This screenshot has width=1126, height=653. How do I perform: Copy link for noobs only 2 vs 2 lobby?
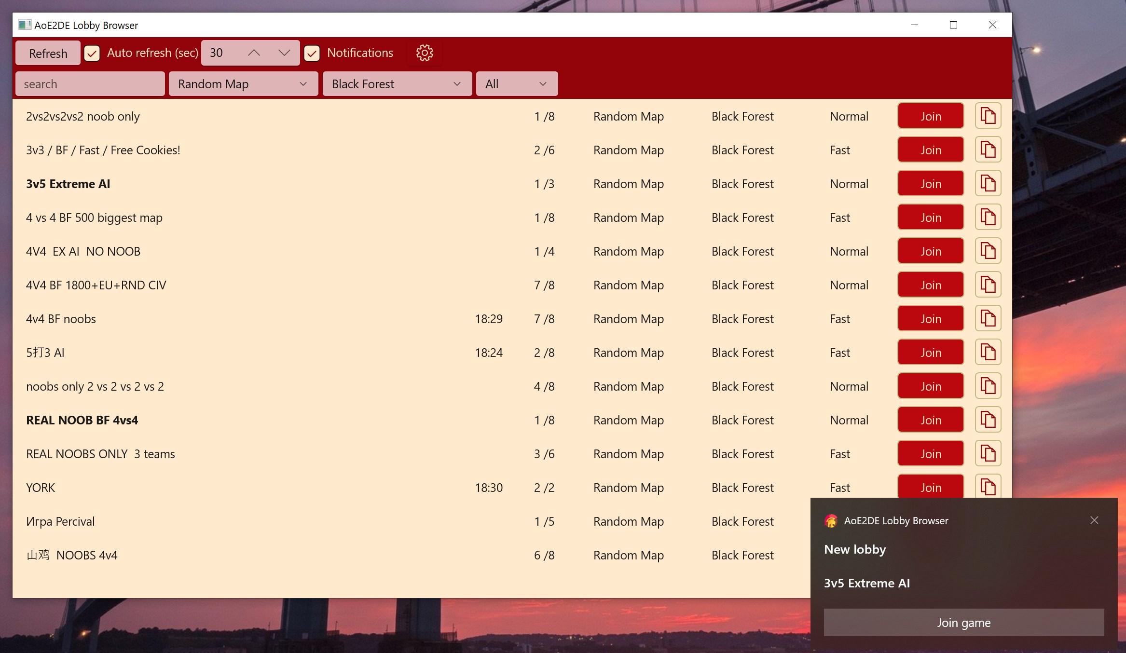988,386
